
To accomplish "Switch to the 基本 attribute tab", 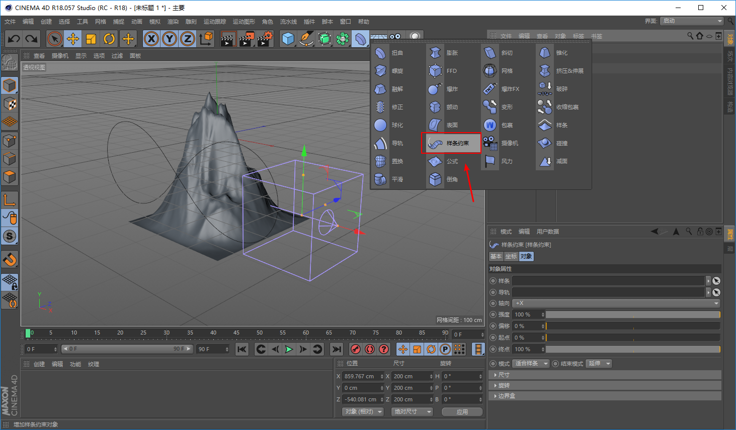I will click(x=496, y=256).
